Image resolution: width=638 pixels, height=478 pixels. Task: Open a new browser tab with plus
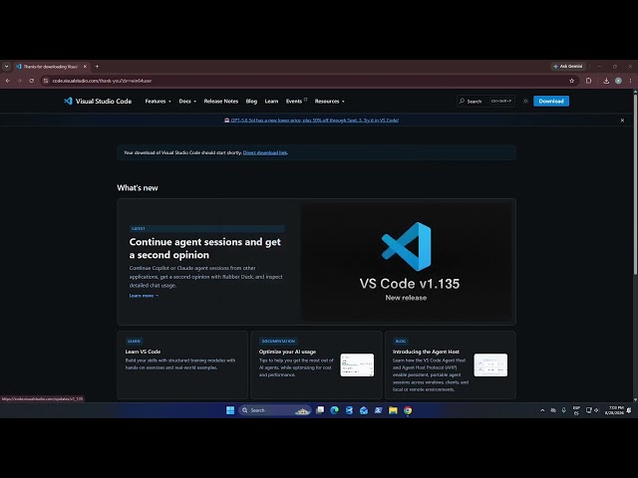[97, 67]
